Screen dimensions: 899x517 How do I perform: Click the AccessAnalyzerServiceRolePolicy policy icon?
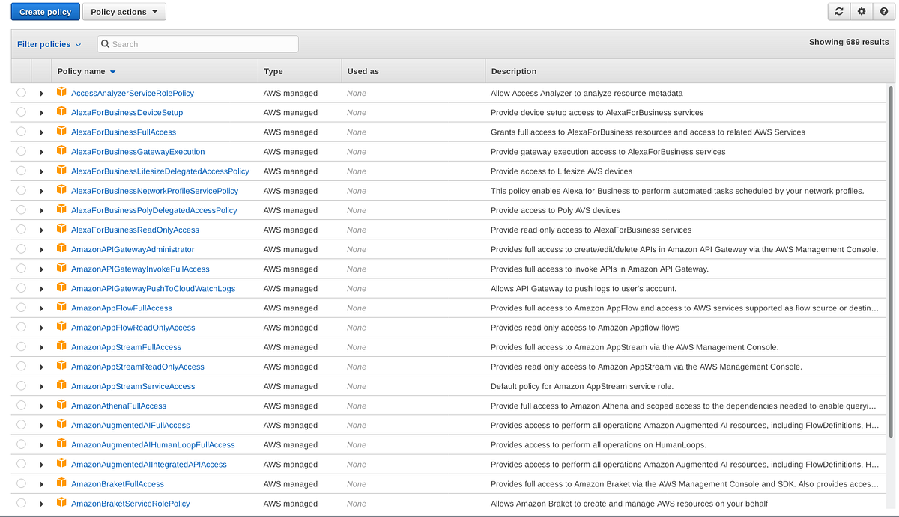[x=61, y=92]
